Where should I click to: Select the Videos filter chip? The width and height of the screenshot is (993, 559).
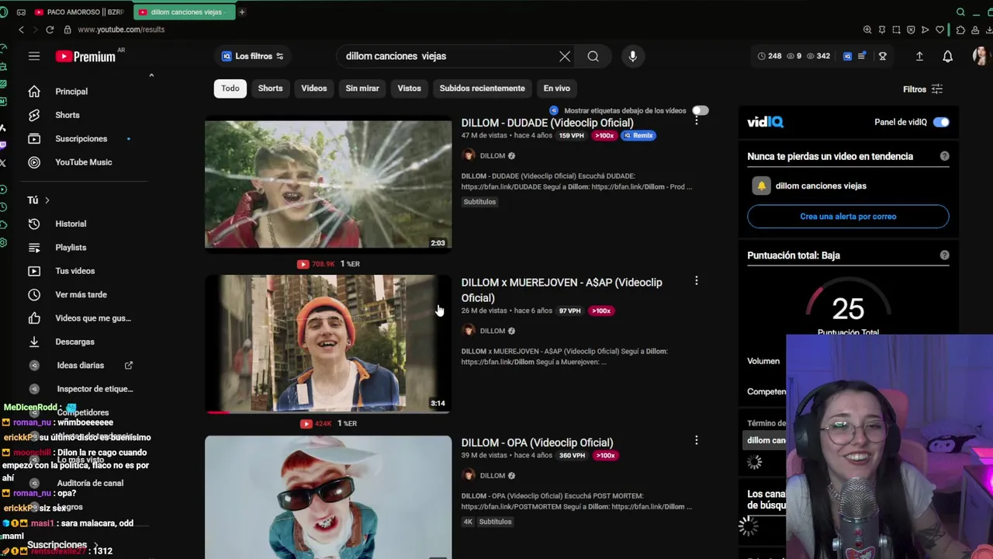(x=314, y=89)
